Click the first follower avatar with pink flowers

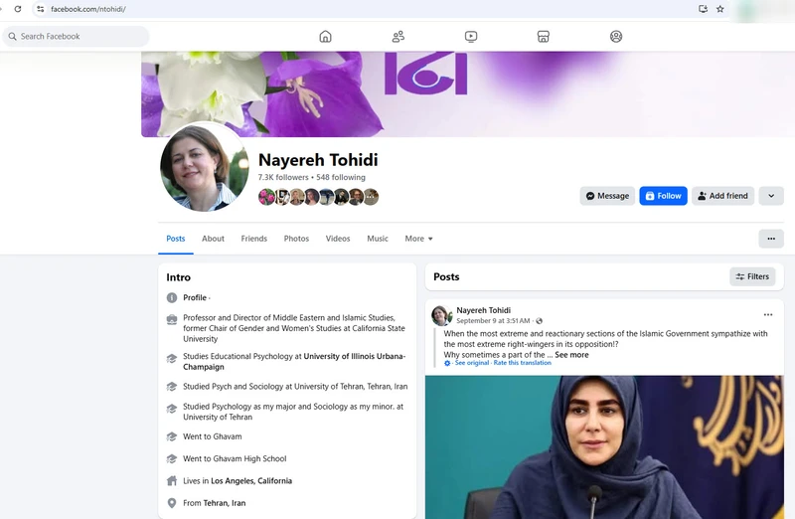(266, 197)
